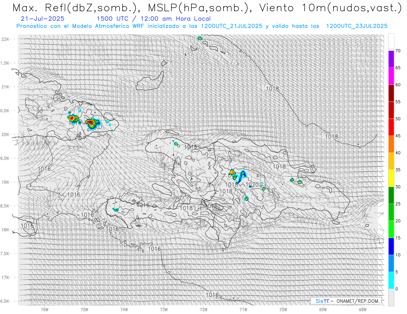
Task: Click the '20N' latitude axis label
Action: point(5,134)
